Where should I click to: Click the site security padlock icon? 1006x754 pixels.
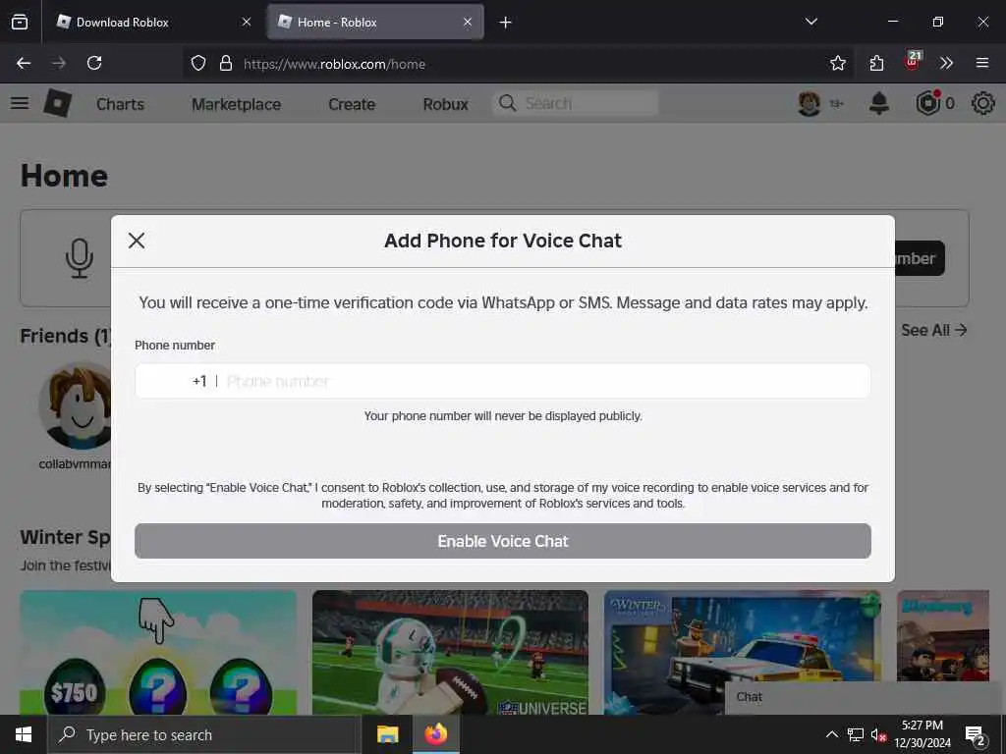[x=226, y=63]
